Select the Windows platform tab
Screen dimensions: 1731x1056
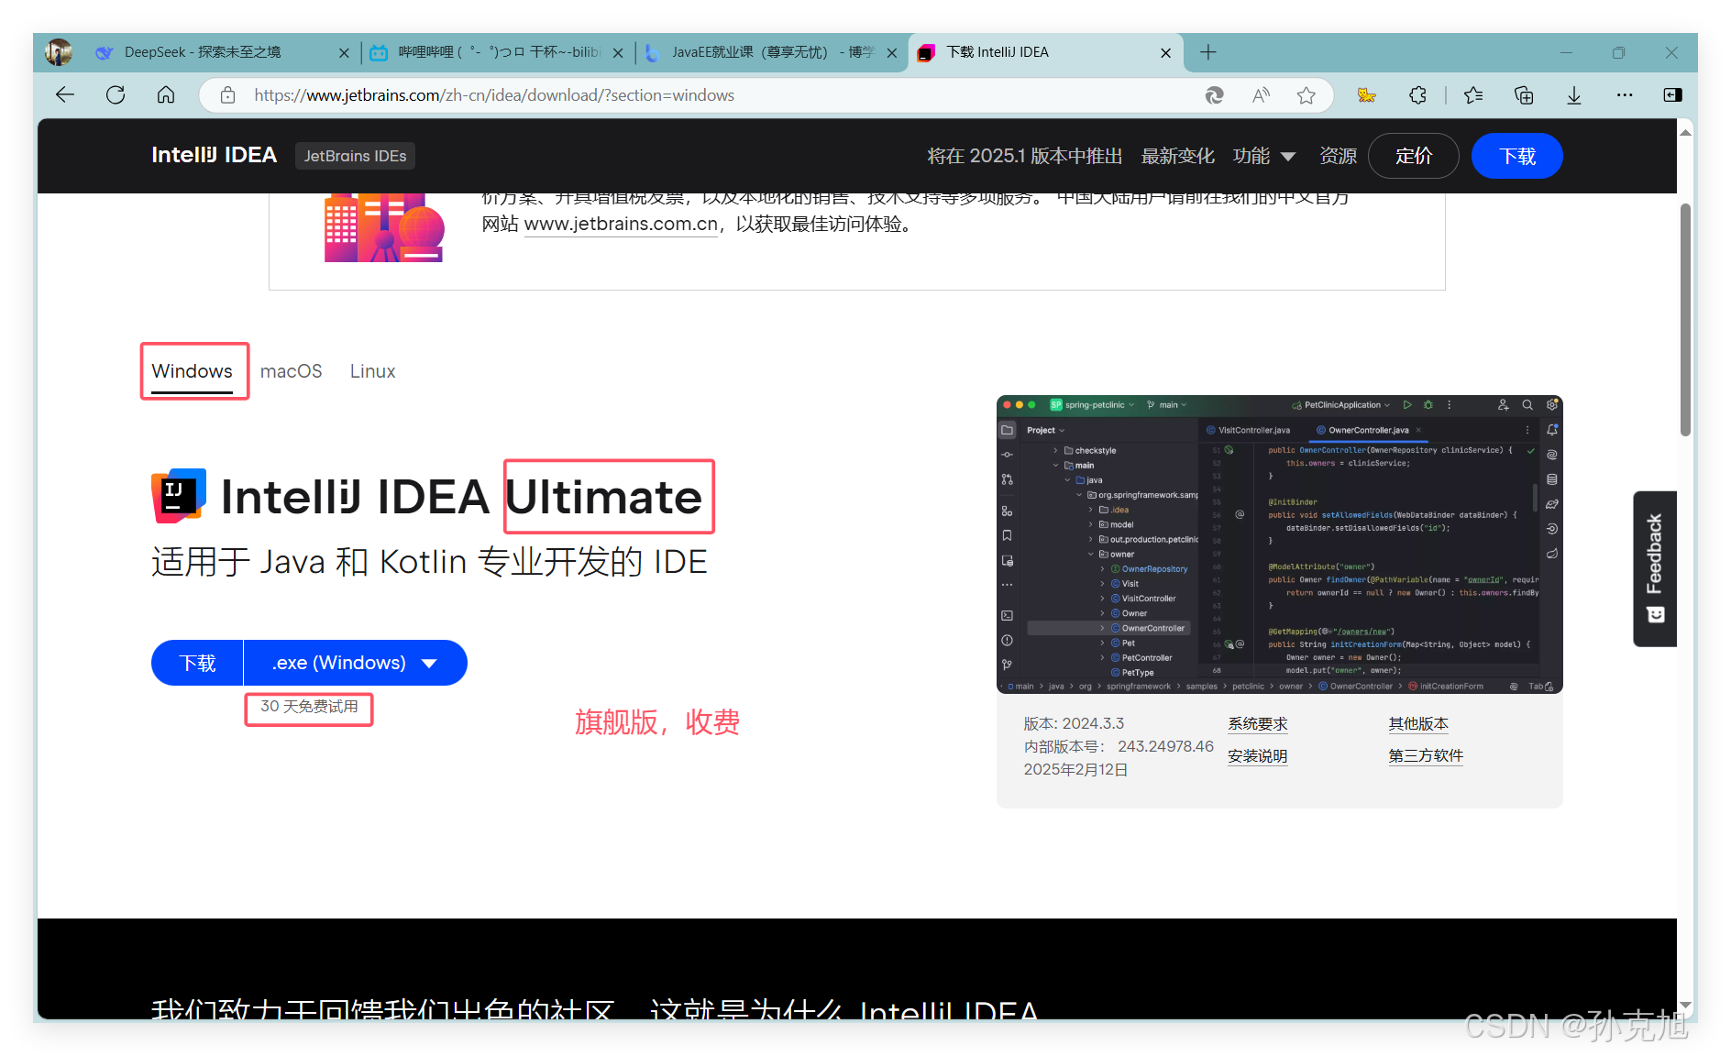pyautogui.click(x=192, y=371)
